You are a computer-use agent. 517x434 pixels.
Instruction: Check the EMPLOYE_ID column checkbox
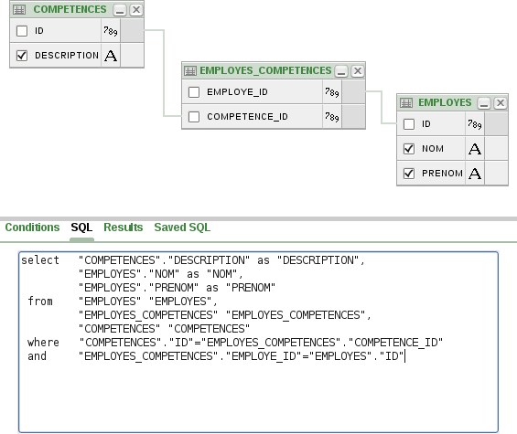click(194, 92)
